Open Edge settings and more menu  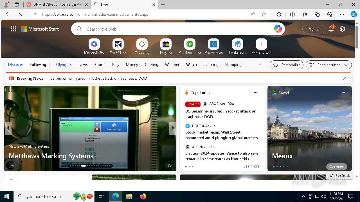click(342, 14)
